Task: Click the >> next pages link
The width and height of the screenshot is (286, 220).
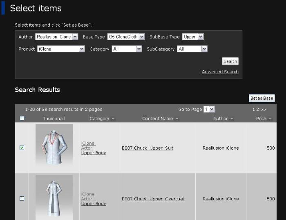Action: [x=263, y=109]
